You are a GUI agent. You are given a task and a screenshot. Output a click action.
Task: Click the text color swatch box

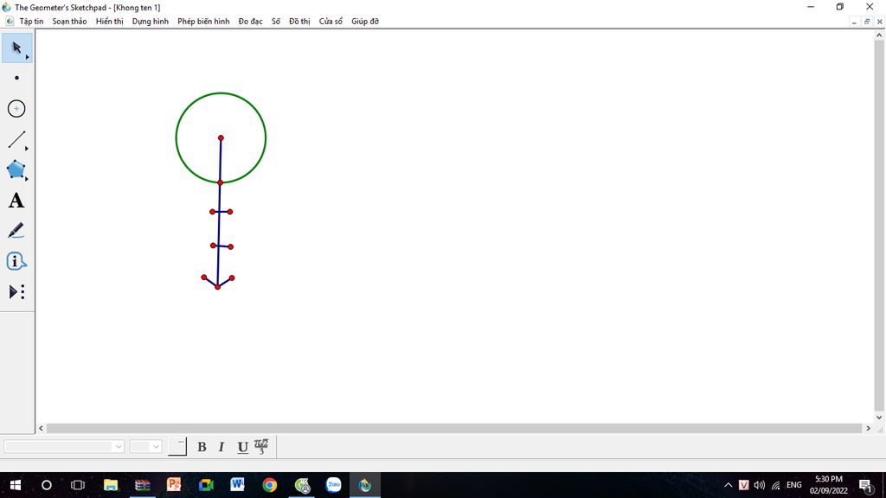coord(177,447)
